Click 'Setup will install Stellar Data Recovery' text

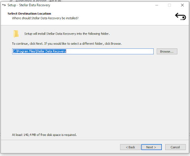pos(67,34)
